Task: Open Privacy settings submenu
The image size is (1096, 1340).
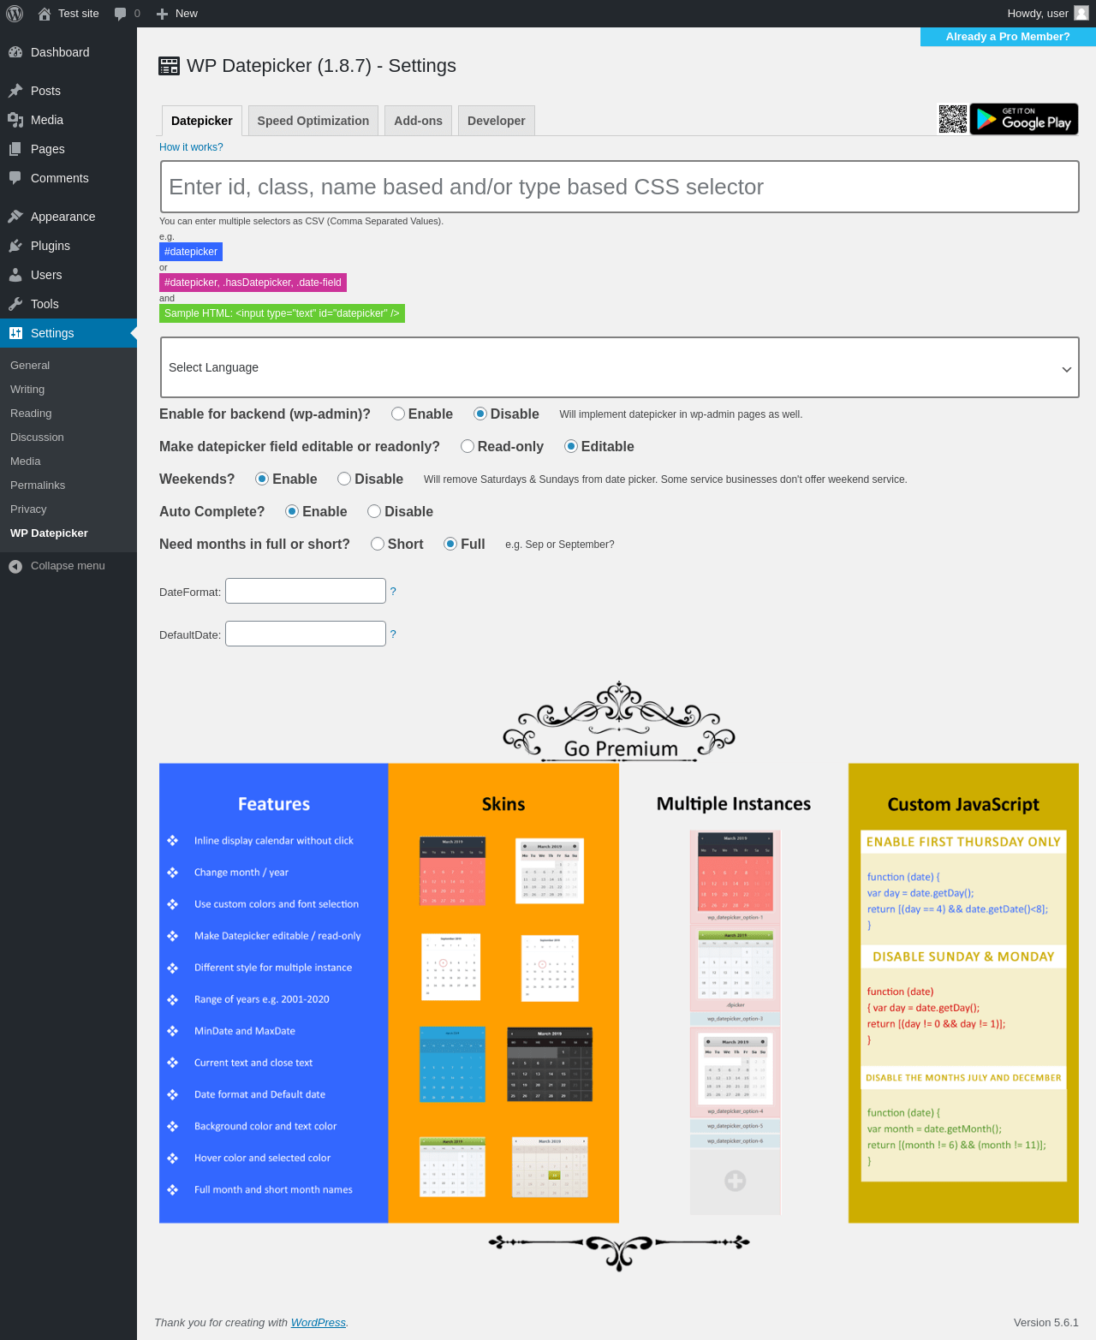Action: pos(28,509)
